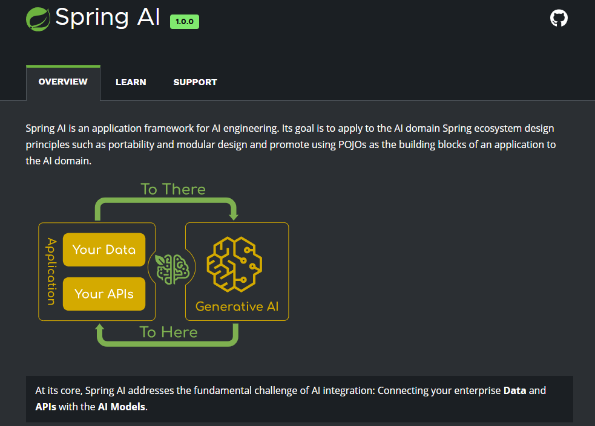Click the vertical 'Application' label

tap(51, 271)
